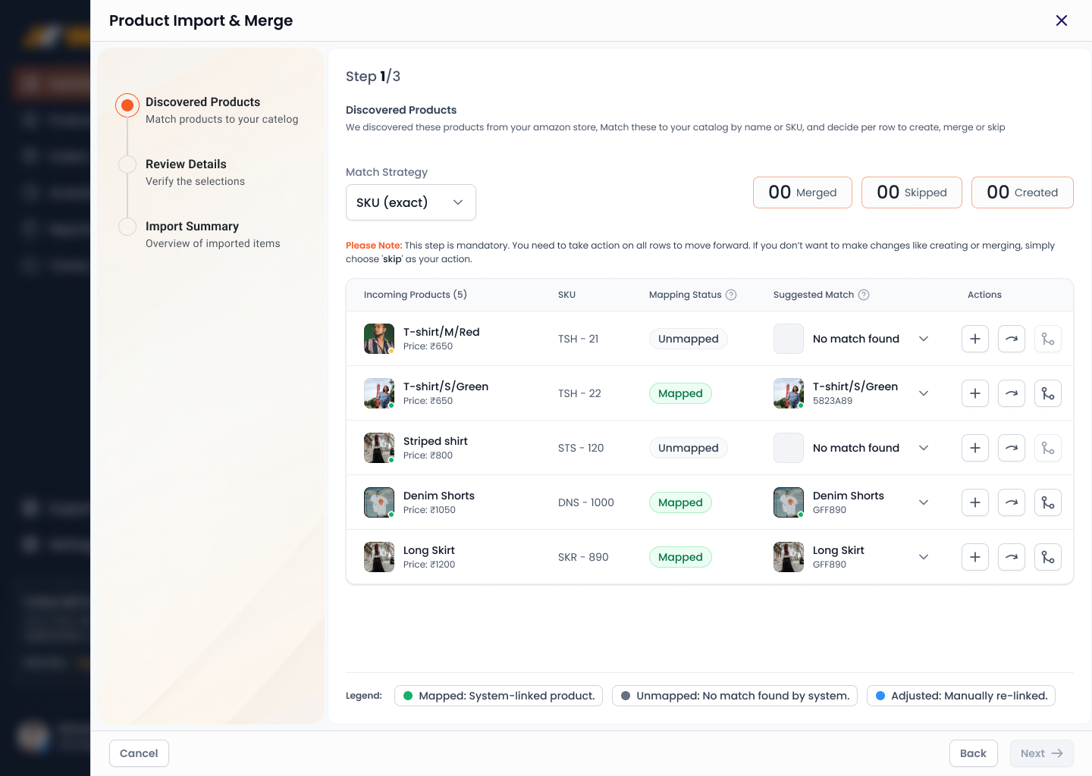Click the 00 Merged counter tab
This screenshot has width=1092, height=776.
coord(802,192)
